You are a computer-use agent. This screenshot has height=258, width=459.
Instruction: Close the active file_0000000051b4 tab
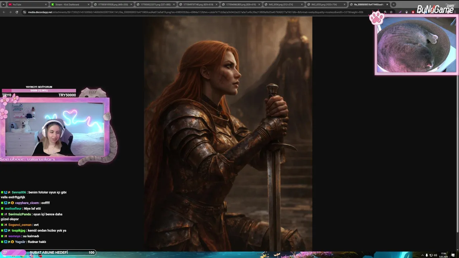tap(387, 4)
